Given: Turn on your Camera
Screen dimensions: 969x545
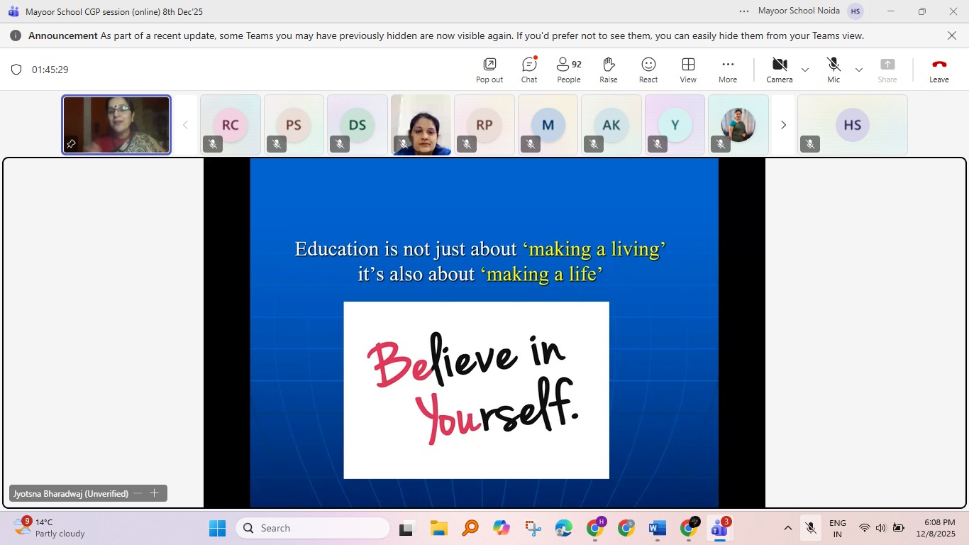Looking at the screenshot, I should [779, 69].
